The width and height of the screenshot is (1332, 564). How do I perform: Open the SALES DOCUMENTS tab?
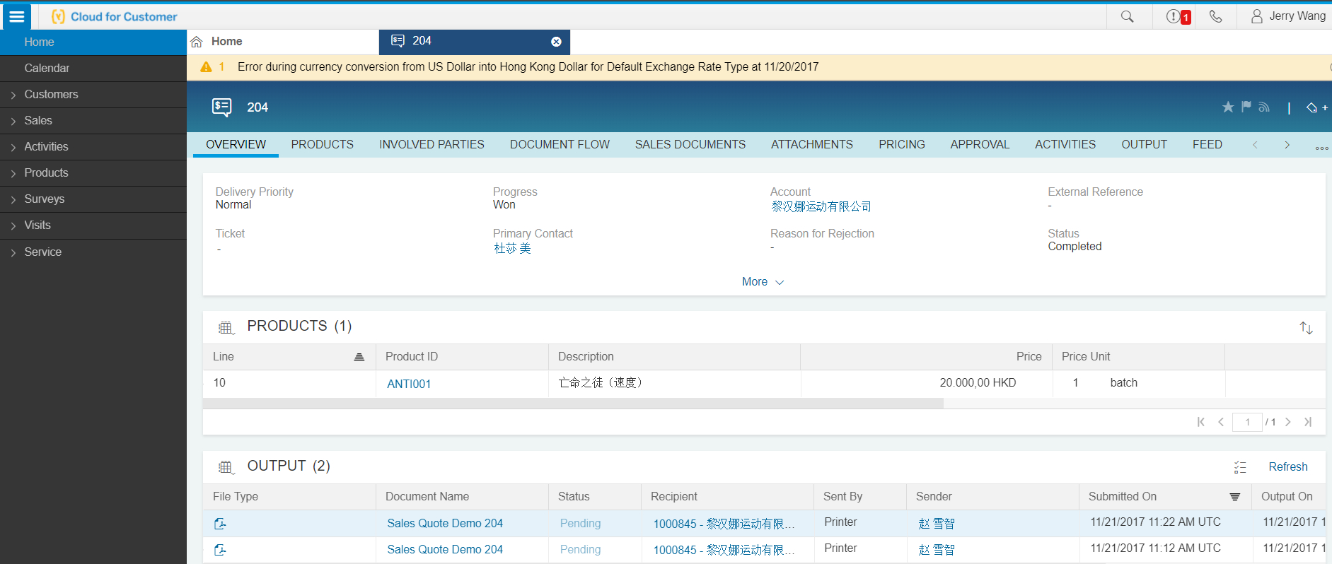pos(690,144)
